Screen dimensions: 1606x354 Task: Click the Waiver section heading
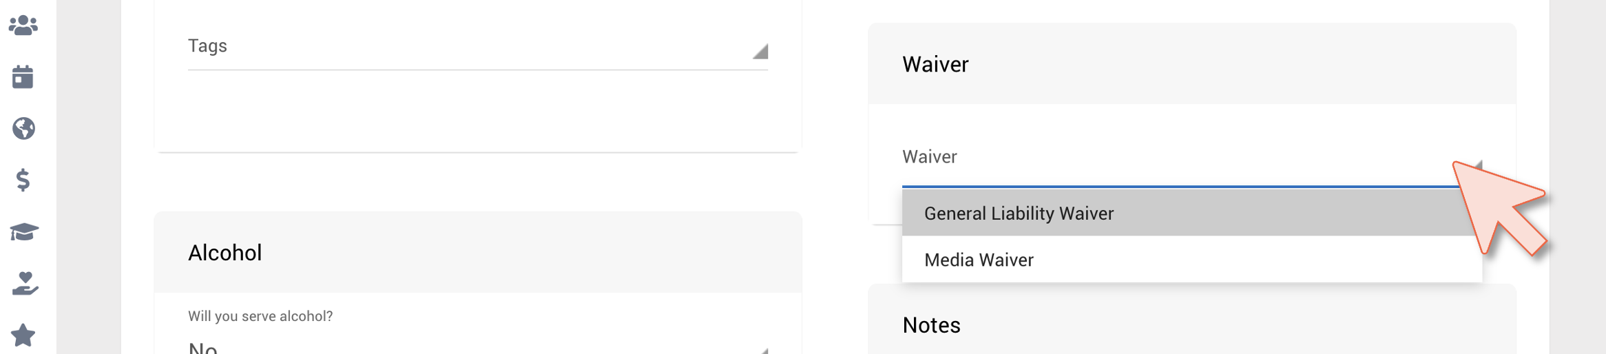coord(935,64)
